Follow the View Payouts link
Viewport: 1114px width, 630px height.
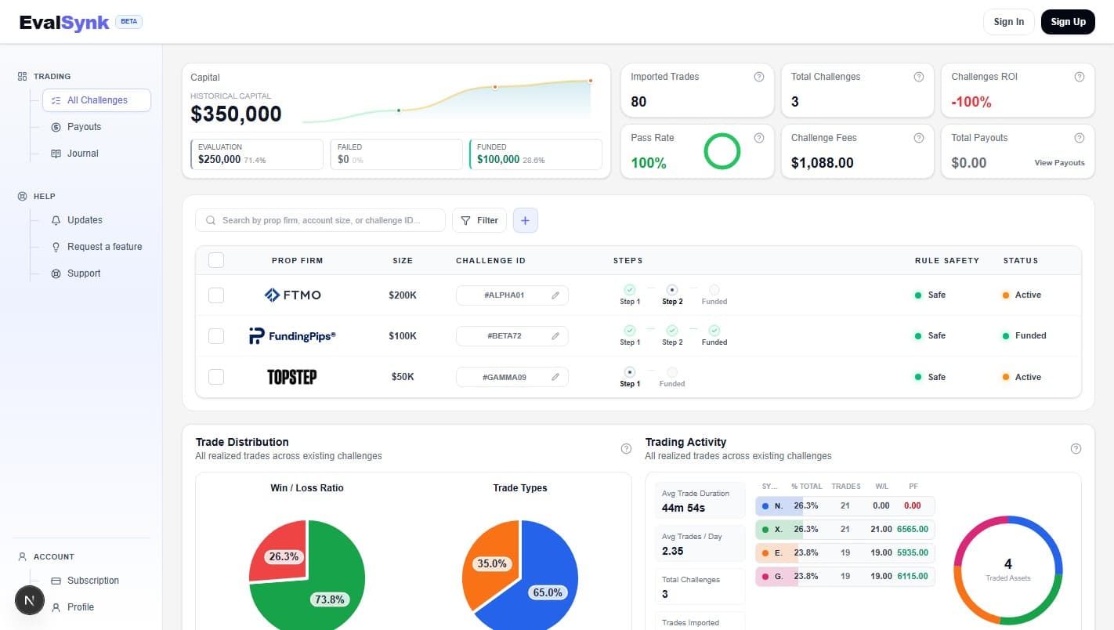coord(1059,163)
